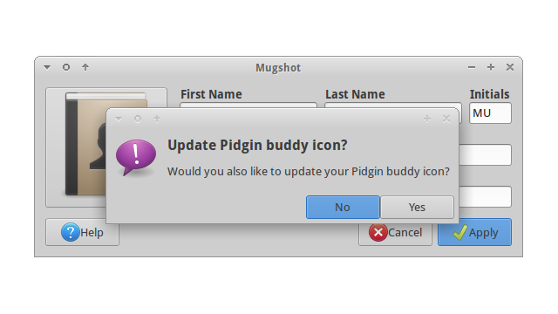Viewport: 558px width, 314px height.
Task: Close the Pidgin buddy icon dialog
Action: [446, 119]
